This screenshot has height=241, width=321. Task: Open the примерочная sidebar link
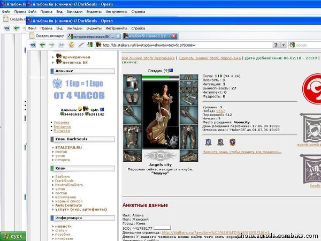tap(76, 57)
